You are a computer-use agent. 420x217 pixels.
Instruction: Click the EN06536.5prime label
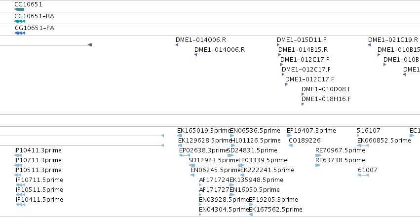click(255, 131)
